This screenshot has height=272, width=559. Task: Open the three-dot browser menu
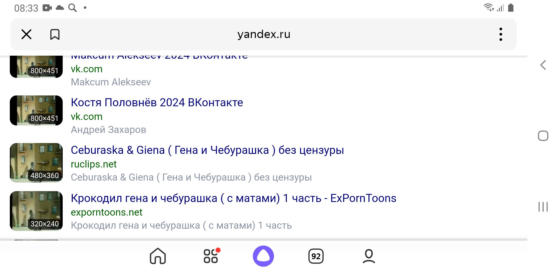tap(501, 34)
